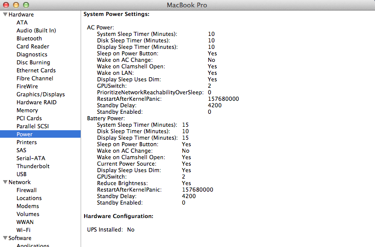
Task: Open FireWire hardware entry
Action: (27, 86)
